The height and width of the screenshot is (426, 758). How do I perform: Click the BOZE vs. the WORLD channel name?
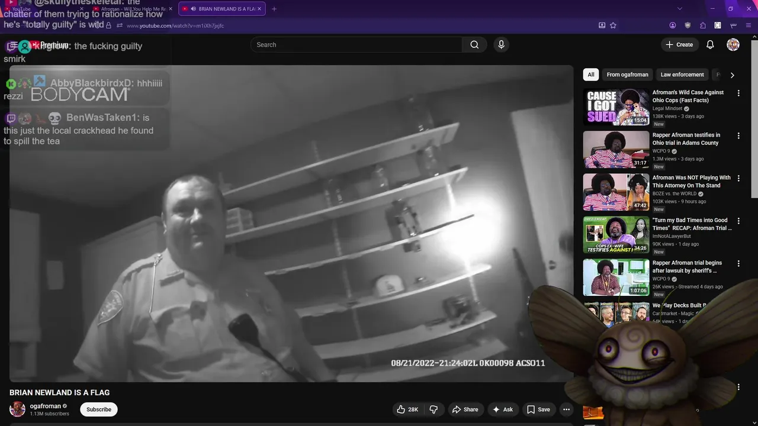pyautogui.click(x=675, y=194)
